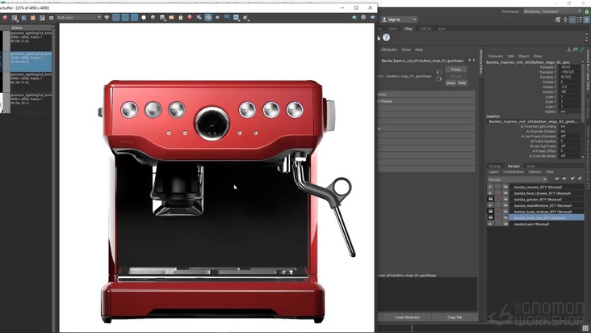Select the barista_chrome_BTY render layer
Viewport: 591px width, 333px height.
coord(536,186)
